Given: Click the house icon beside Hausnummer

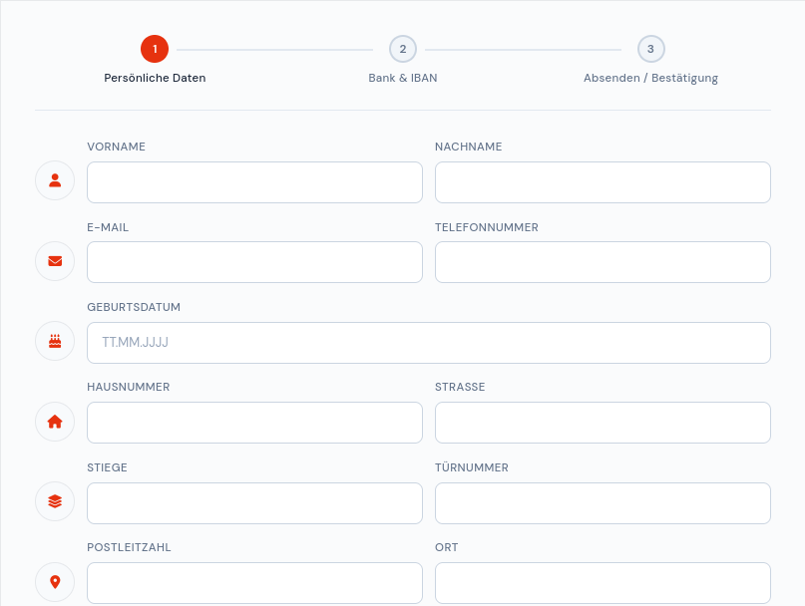Looking at the screenshot, I should pos(55,422).
